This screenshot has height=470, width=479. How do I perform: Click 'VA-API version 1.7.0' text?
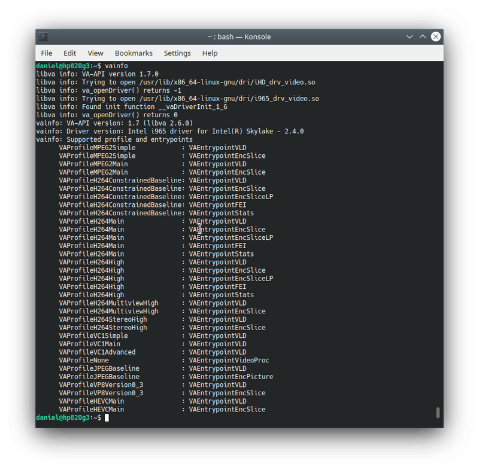click(x=120, y=74)
